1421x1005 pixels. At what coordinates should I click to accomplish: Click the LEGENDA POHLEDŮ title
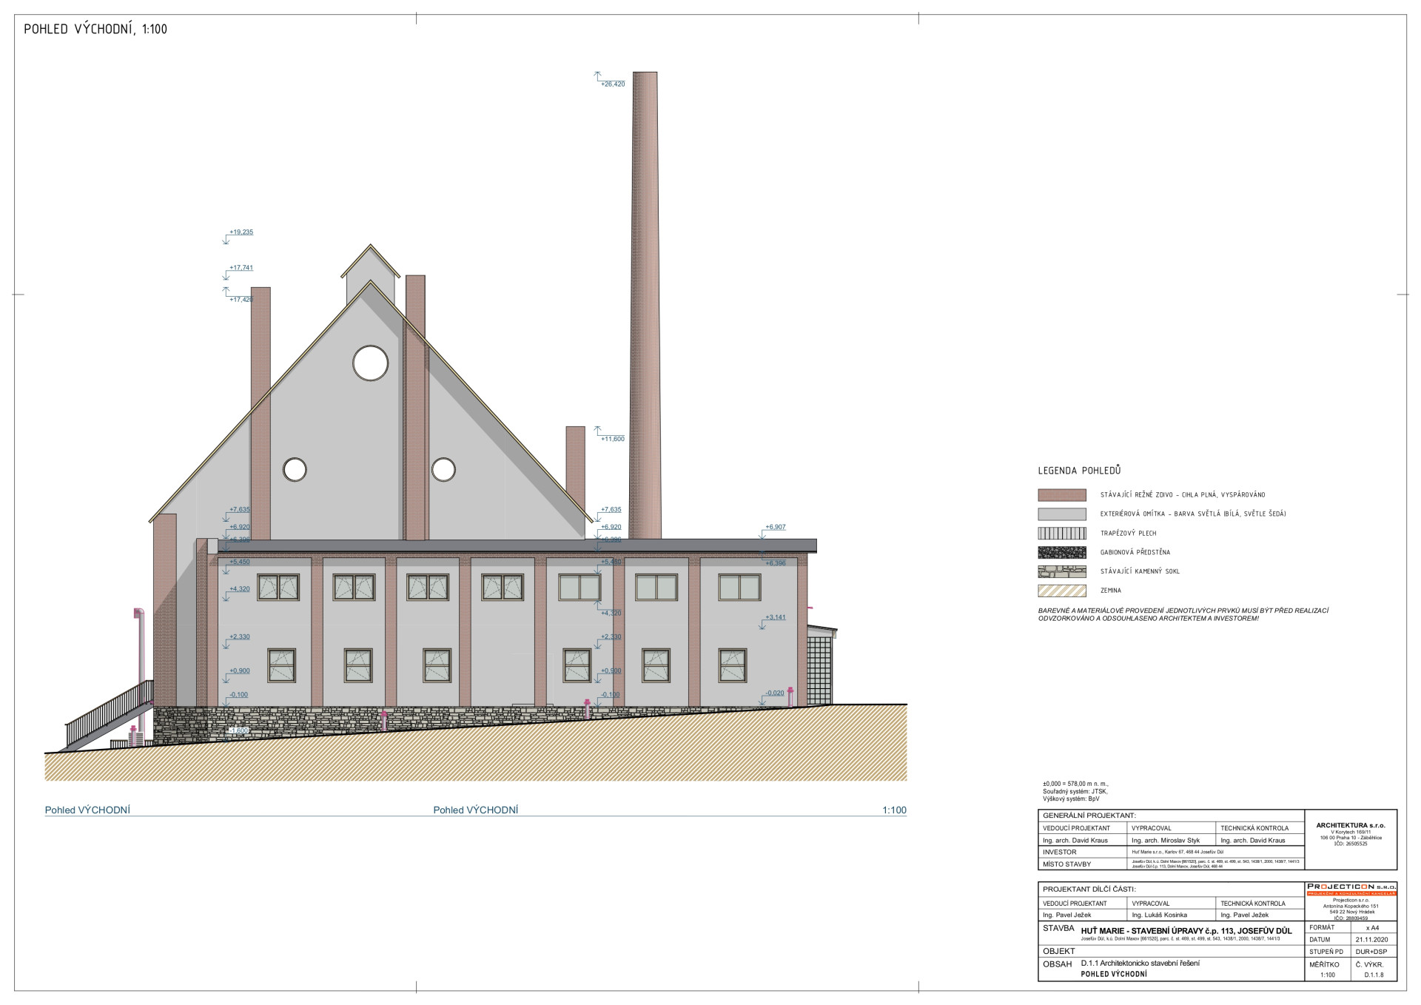point(1078,471)
